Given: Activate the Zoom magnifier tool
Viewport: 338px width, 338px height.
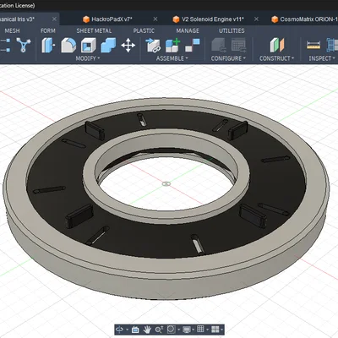Looking at the screenshot, I should click(x=159, y=330).
